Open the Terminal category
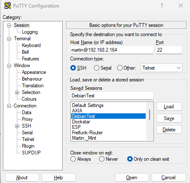Image resolution: width=190 pixels, height=183 pixels. click(x=22, y=39)
